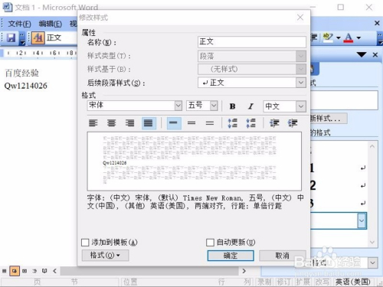Click style box 正文 in toolbar

coord(61,38)
